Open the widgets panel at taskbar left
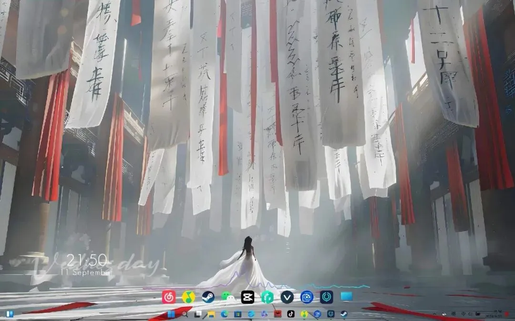This screenshot has width=515, height=321. [x=10, y=314]
